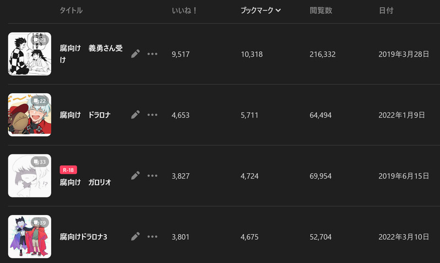
Task: Click thumbnail with 33 pages badge
Action: 30,176
